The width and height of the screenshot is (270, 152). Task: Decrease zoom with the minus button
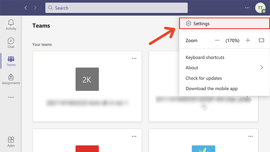click(217, 40)
